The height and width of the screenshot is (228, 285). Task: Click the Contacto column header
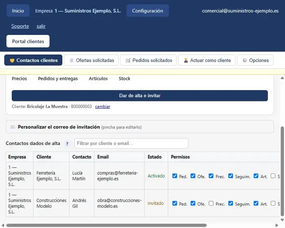click(82, 157)
